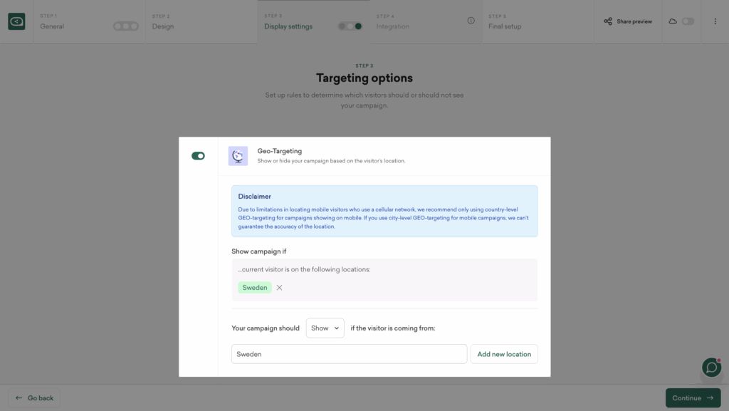Toggle the switch next to cloud icon
The image size is (729, 411).
point(688,21)
